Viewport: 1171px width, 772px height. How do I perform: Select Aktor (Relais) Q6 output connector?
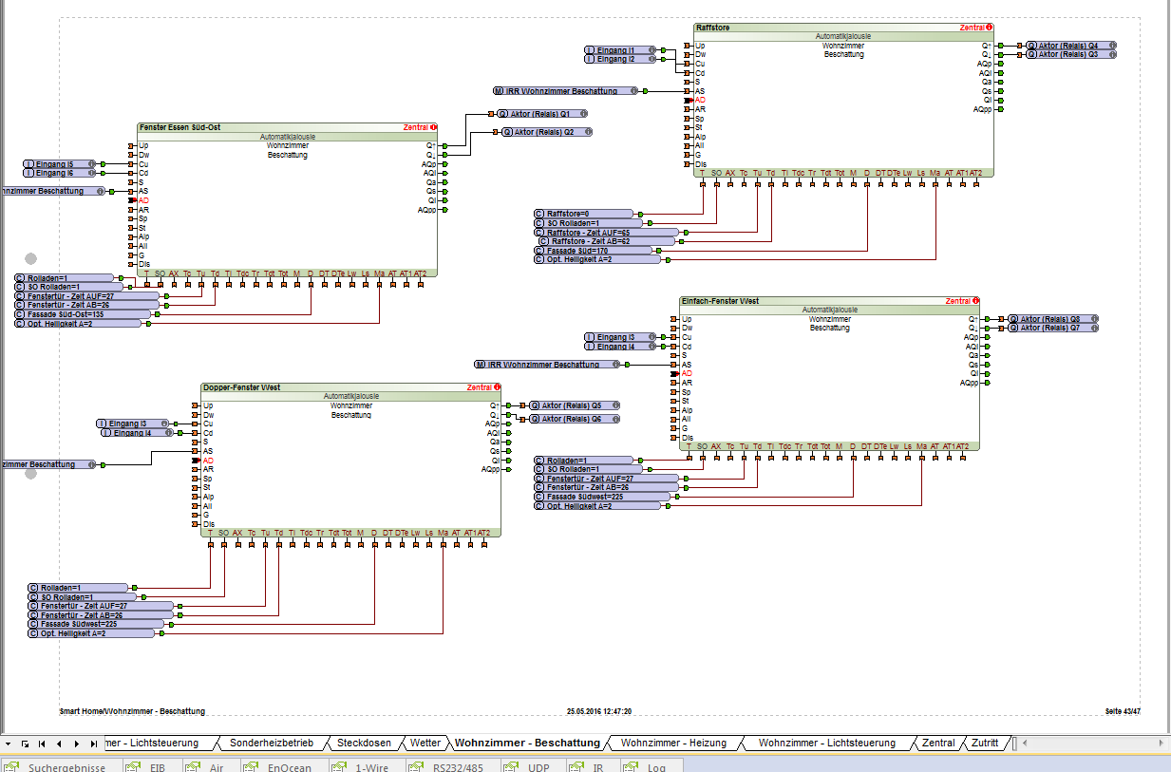point(574,419)
